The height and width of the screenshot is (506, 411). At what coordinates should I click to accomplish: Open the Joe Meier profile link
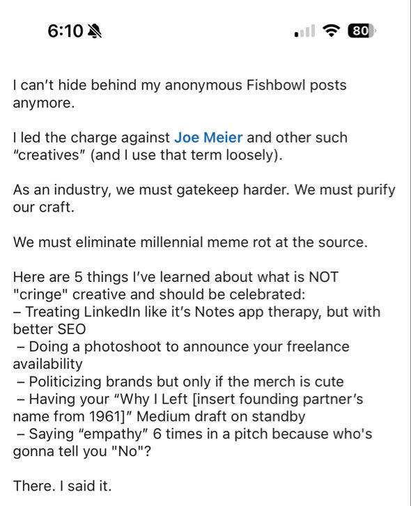[208, 138]
